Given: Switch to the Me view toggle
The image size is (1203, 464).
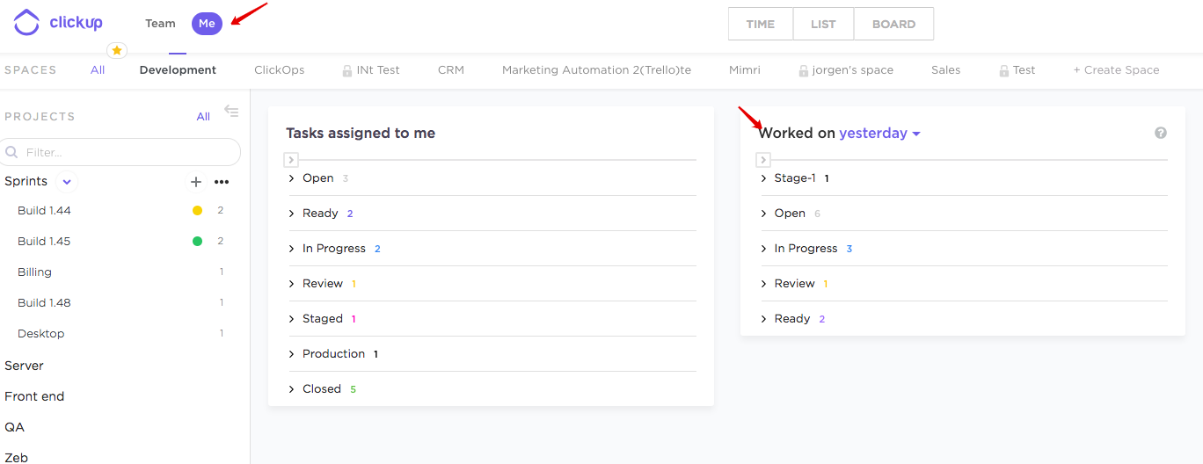Looking at the screenshot, I should pyautogui.click(x=207, y=24).
